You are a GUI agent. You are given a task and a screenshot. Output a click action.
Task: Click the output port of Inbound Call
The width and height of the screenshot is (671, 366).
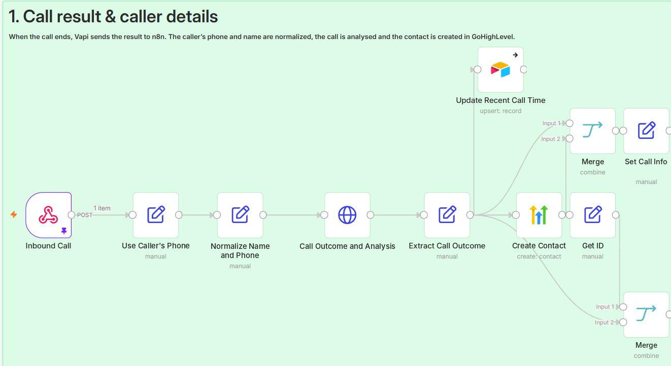pos(72,215)
